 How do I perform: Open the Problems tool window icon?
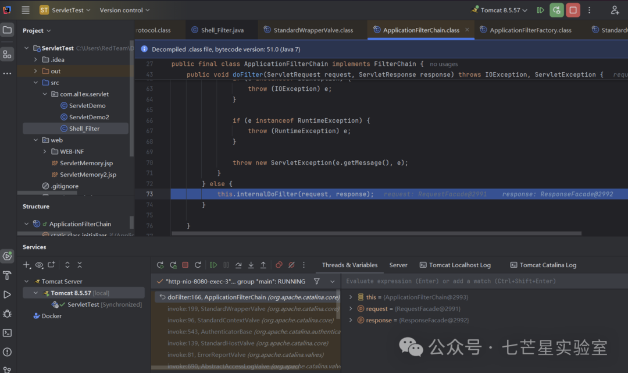[7, 352]
